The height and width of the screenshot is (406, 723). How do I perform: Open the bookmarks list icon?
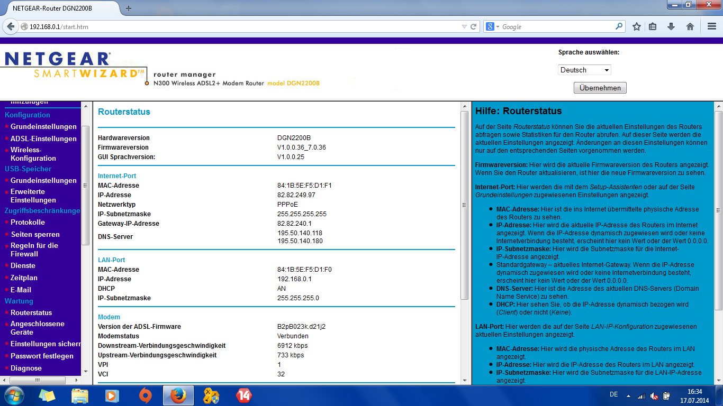(x=653, y=26)
